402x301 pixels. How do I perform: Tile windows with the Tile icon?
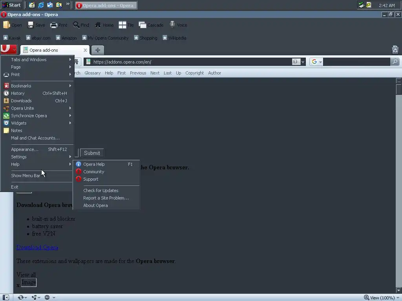click(x=122, y=25)
